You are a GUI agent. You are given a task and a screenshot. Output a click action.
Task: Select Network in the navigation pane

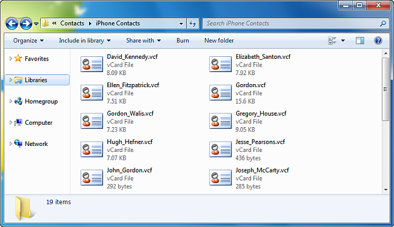tap(36, 144)
